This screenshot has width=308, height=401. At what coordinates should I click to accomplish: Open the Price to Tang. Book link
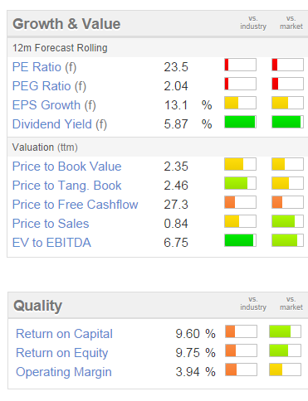click(x=67, y=186)
